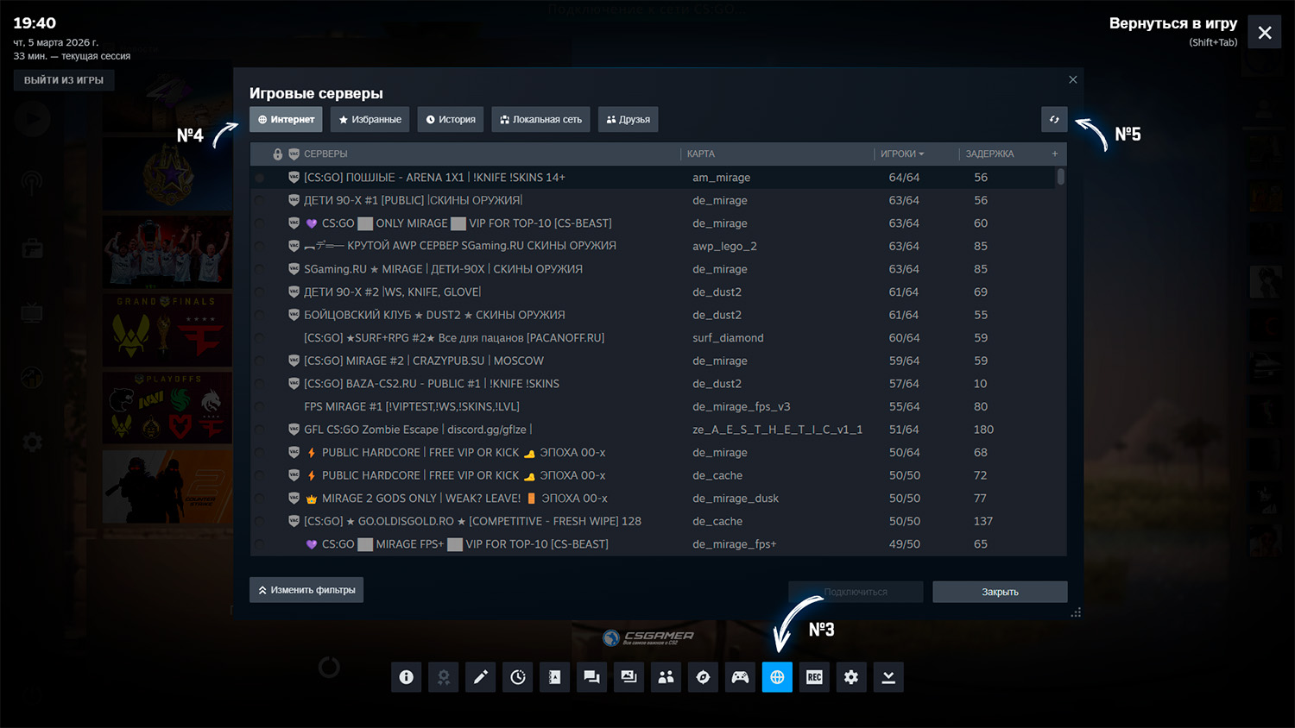Click the server list vertical scrollbar
The height and width of the screenshot is (728, 1295).
[x=1061, y=177]
